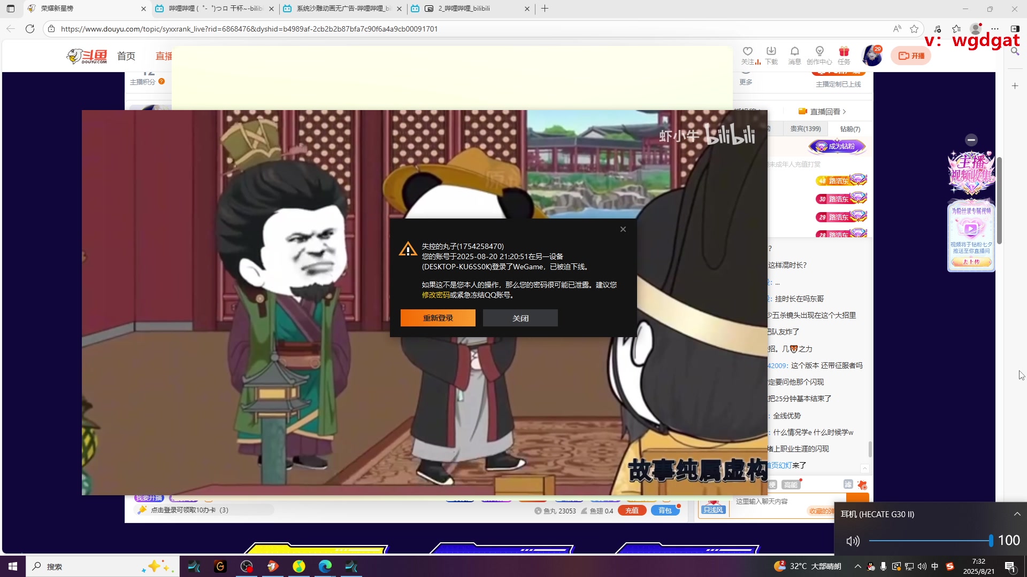
Task: Open the 背包 backpack button
Action: tap(665, 510)
